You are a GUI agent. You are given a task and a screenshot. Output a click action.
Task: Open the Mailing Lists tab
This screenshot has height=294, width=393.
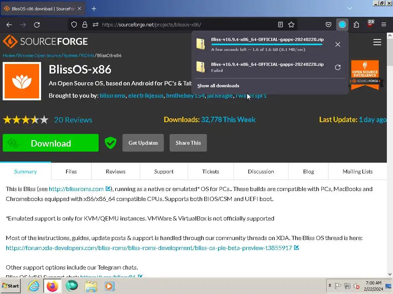point(357,171)
